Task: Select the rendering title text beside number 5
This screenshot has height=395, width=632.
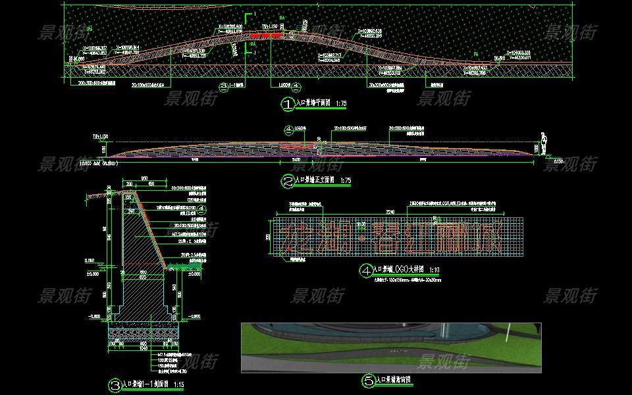Action: pyautogui.click(x=394, y=381)
